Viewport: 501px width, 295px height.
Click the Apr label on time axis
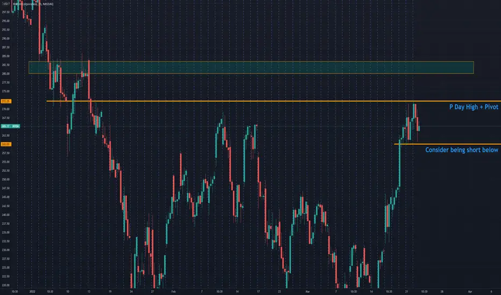[x=470, y=291]
